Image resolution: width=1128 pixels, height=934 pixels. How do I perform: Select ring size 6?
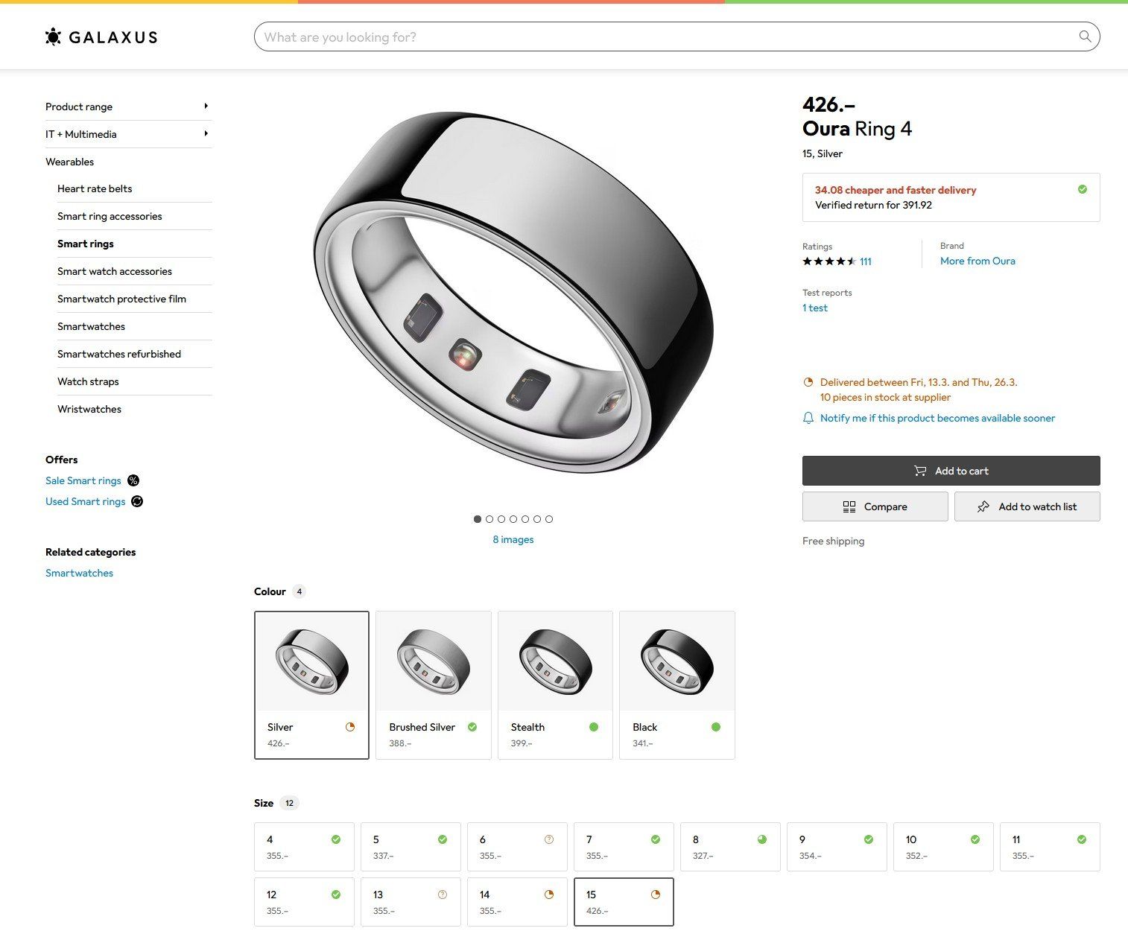517,847
